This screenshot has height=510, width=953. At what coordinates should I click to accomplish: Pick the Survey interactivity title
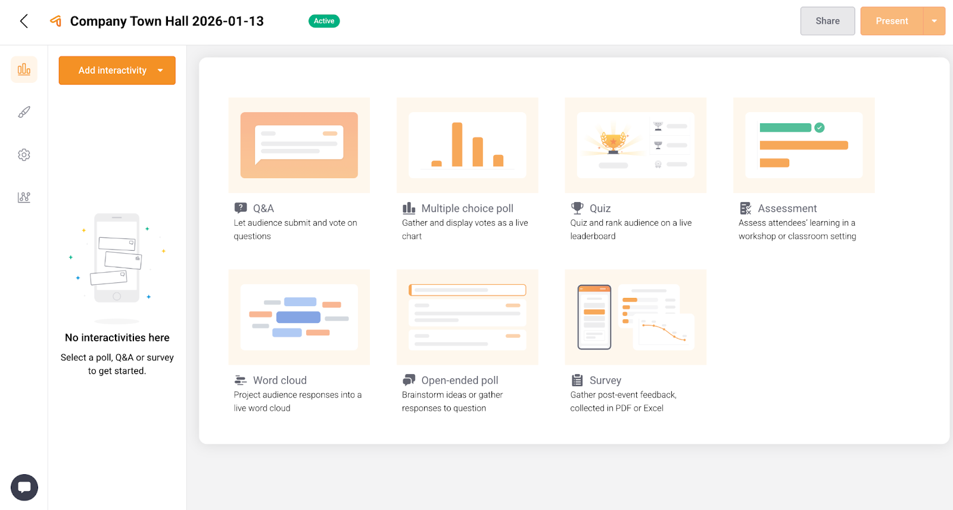point(605,380)
